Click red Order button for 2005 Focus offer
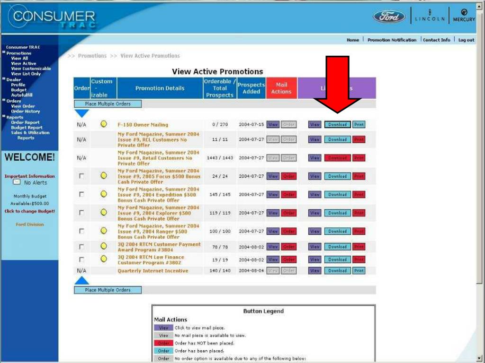This screenshot has height=363, width=485. (289, 176)
